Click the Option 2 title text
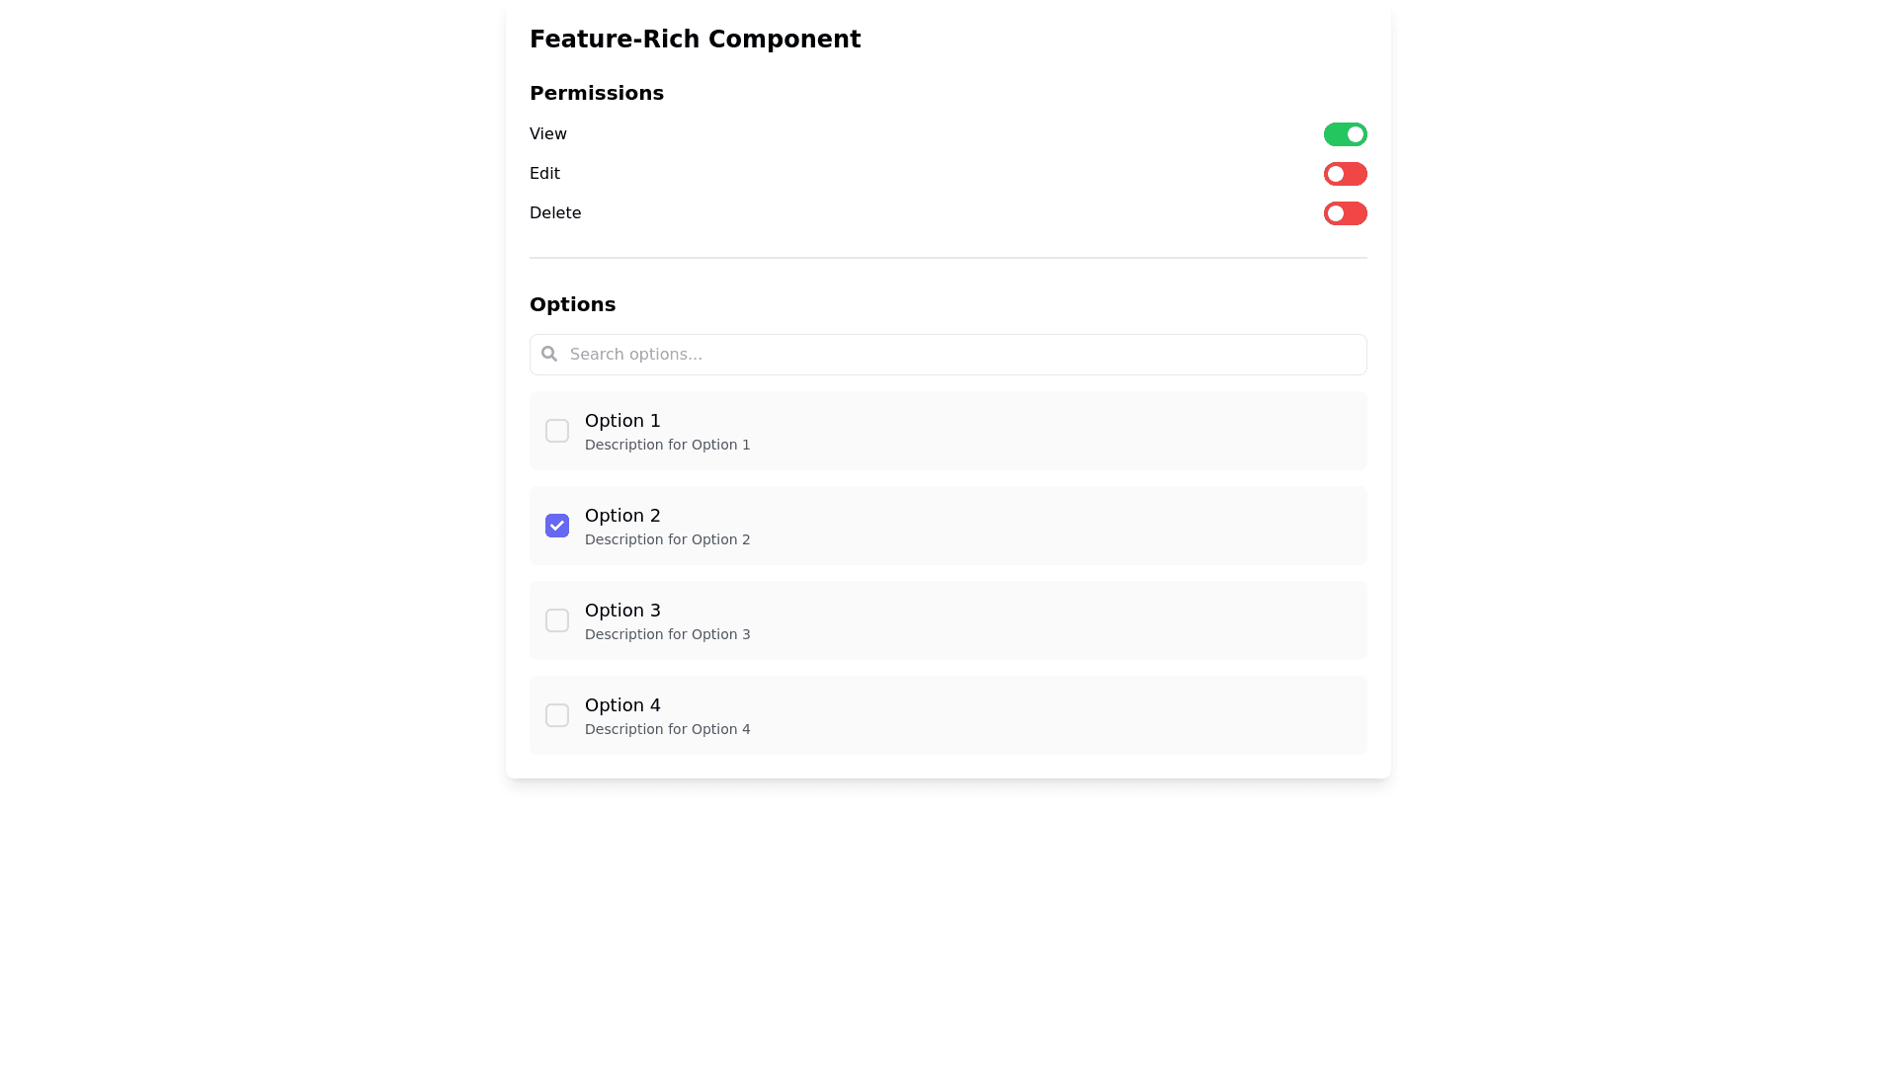Screen dimensions: 1897x1067 [x=622, y=516]
